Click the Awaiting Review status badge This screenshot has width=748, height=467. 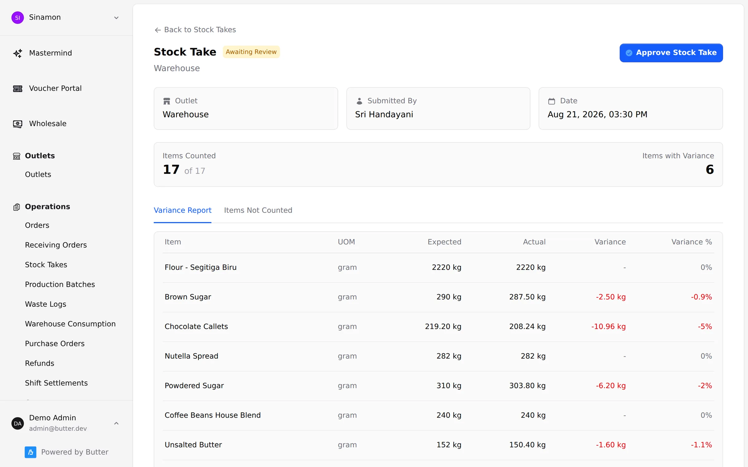[x=251, y=52]
